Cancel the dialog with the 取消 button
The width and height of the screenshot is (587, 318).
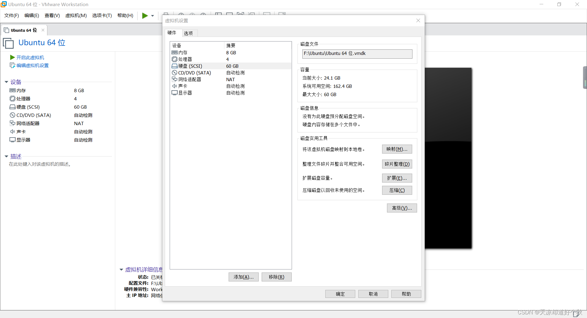pyautogui.click(x=373, y=294)
